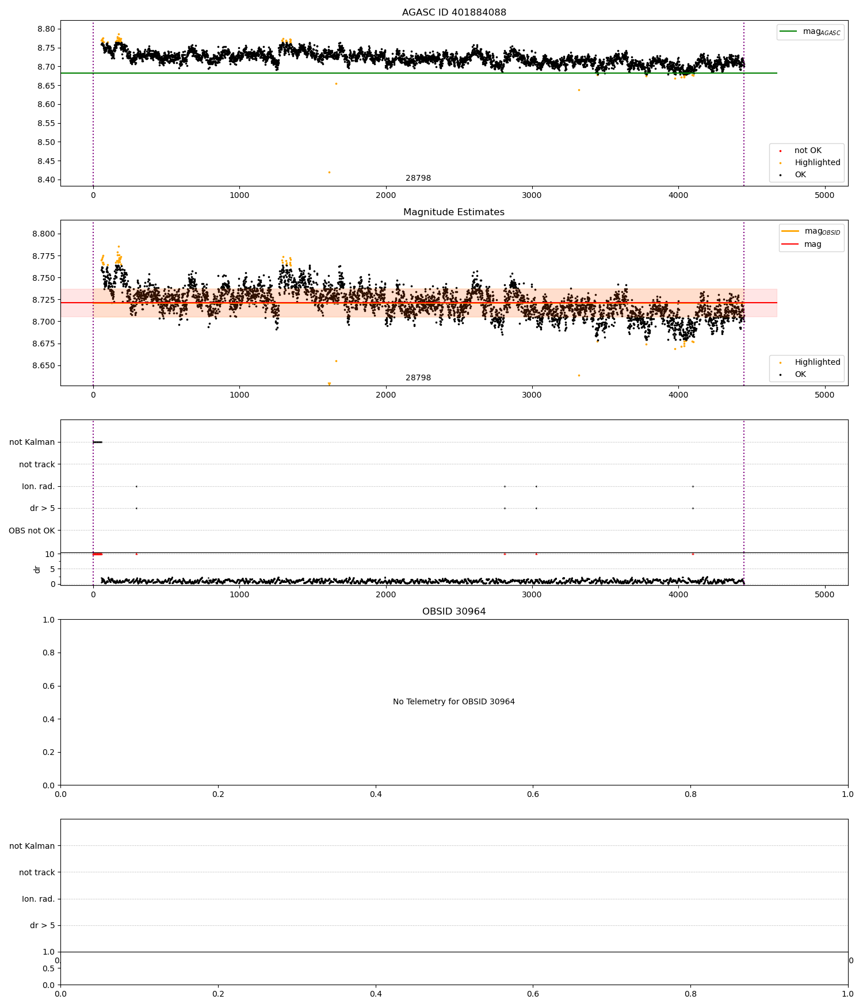Click 'not Kalman' label in third plot

coord(32,443)
